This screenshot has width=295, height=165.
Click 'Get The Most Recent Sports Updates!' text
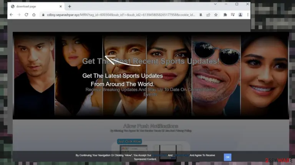point(151,61)
